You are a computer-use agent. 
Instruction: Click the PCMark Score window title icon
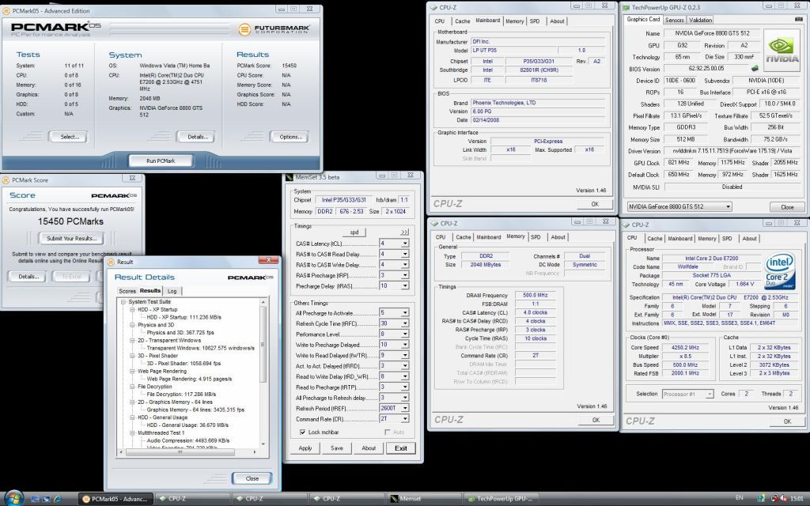6,179
